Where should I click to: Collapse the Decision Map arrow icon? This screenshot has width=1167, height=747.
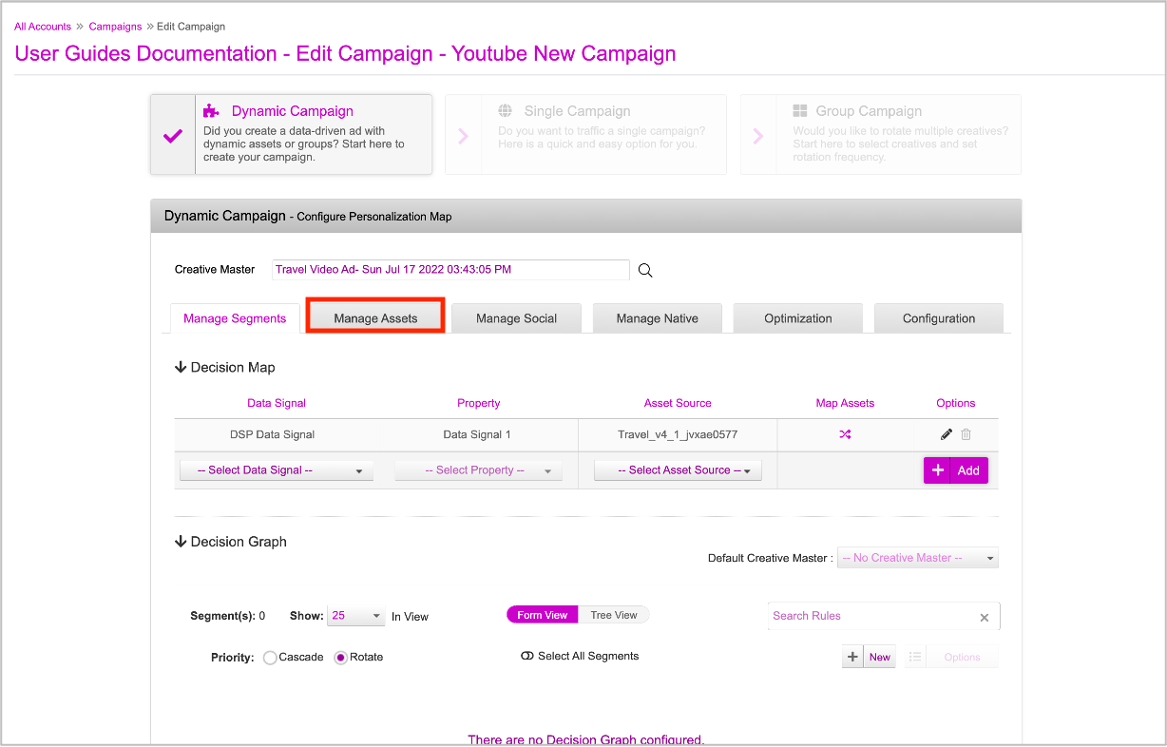181,367
